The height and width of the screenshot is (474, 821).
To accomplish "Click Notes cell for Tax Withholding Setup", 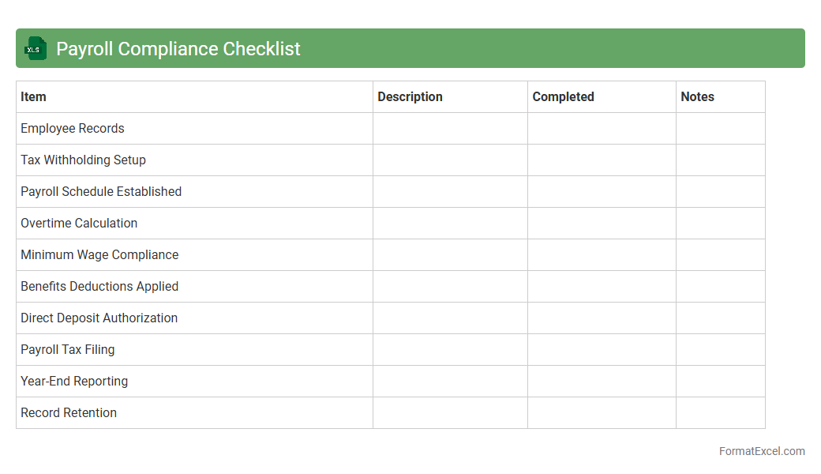I will 720,160.
